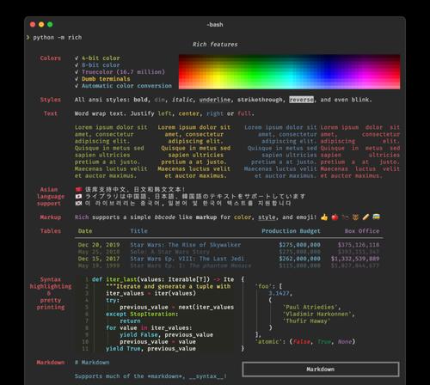Click the 'Asian language support' label
The image size is (430, 385).
(51, 197)
